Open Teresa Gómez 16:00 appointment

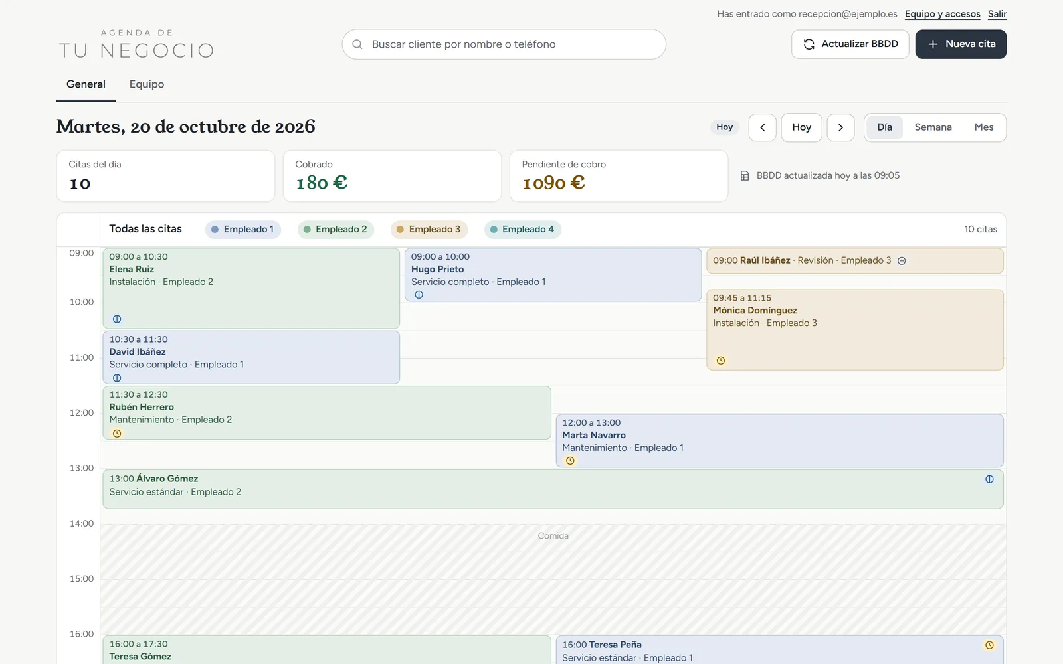pos(327,650)
